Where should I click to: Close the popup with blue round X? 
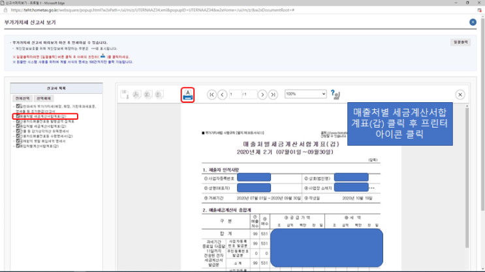(473, 22)
